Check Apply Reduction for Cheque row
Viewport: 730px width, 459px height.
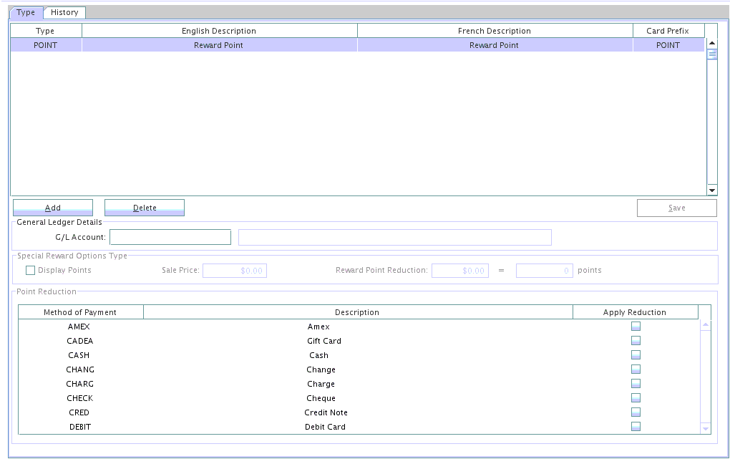pyautogui.click(x=636, y=398)
